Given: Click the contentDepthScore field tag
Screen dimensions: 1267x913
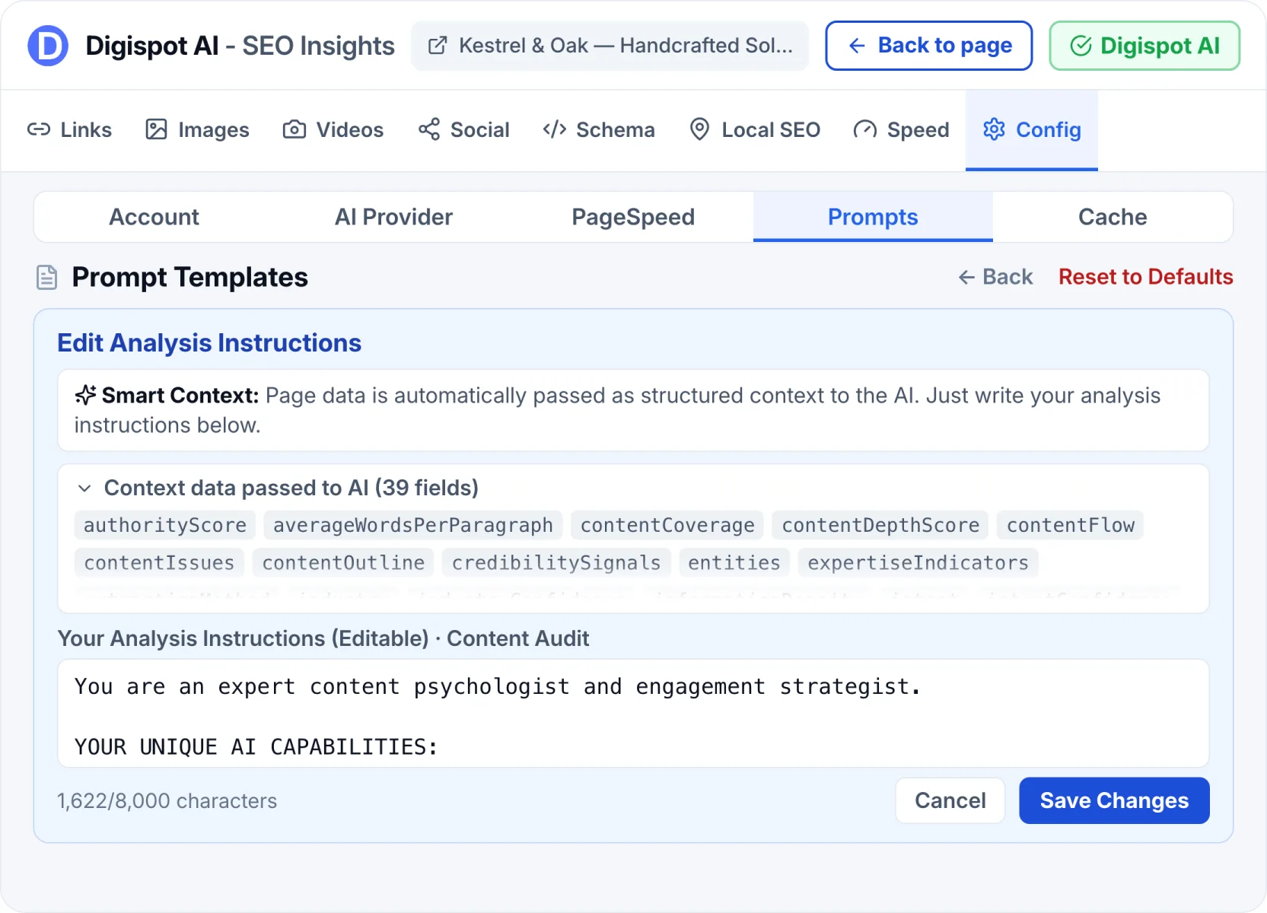Looking at the screenshot, I should (880, 525).
